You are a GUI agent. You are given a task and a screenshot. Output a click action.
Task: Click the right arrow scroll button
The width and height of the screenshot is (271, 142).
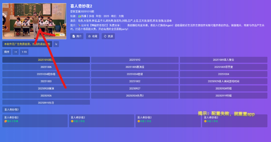tap(16, 52)
